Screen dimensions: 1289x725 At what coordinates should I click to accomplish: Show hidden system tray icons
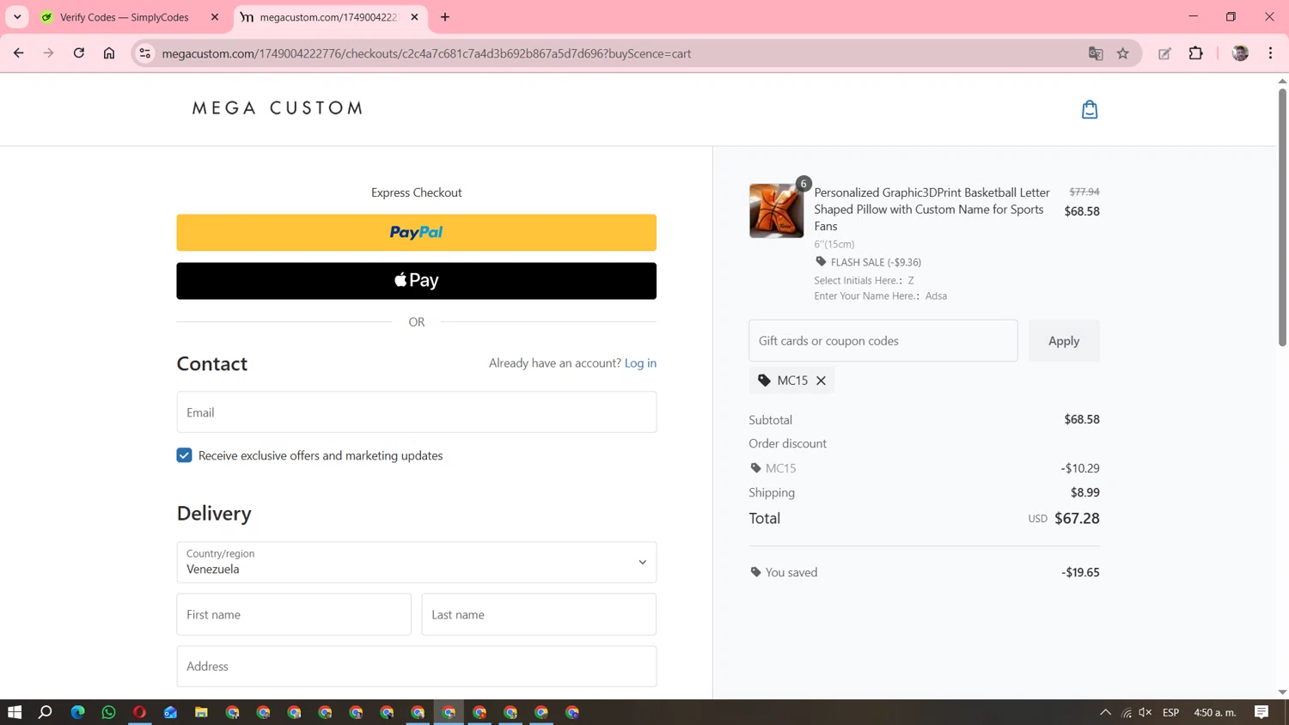click(1106, 712)
